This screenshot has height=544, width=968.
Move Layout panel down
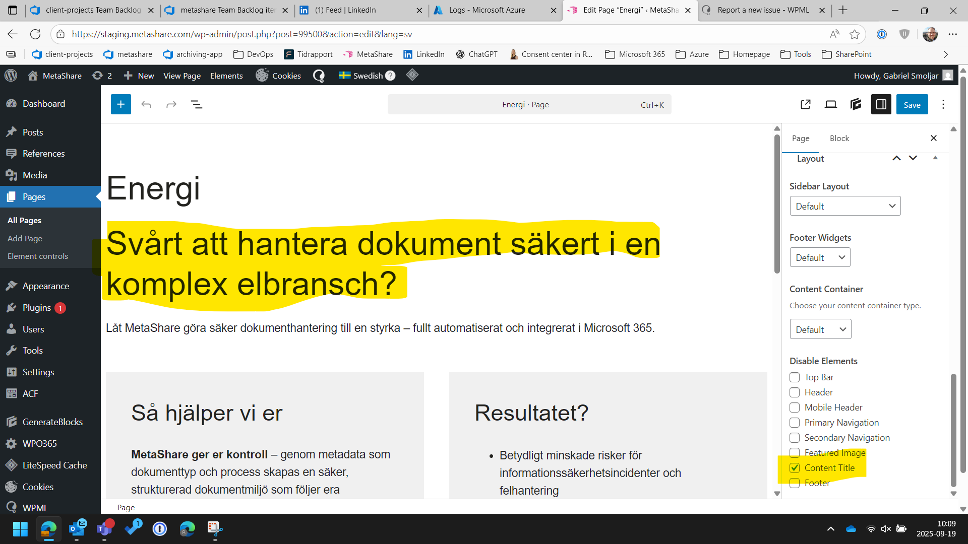coord(913,158)
